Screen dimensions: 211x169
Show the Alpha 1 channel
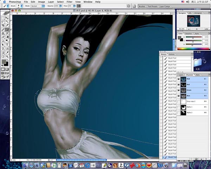click(x=179, y=107)
